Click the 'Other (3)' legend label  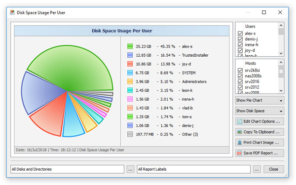coord(190,134)
